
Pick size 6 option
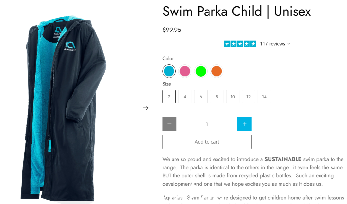[201, 97]
